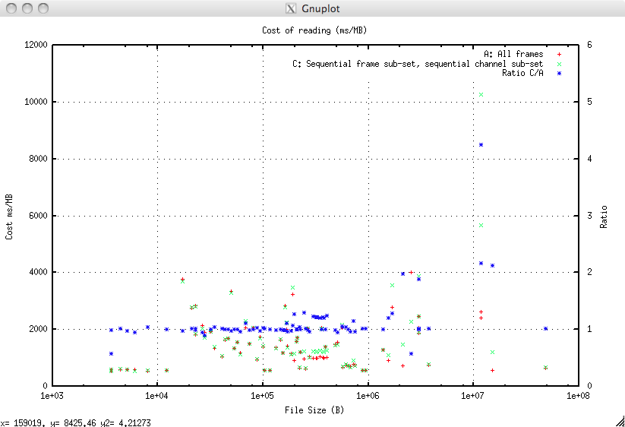Click the right axis tick label 6
The width and height of the screenshot is (625, 427).
point(589,45)
